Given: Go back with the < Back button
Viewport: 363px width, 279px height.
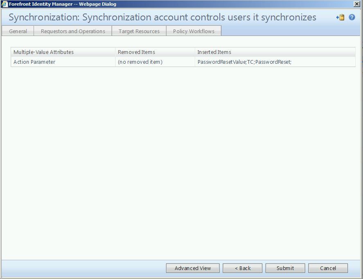Looking at the screenshot, I should [242, 268].
